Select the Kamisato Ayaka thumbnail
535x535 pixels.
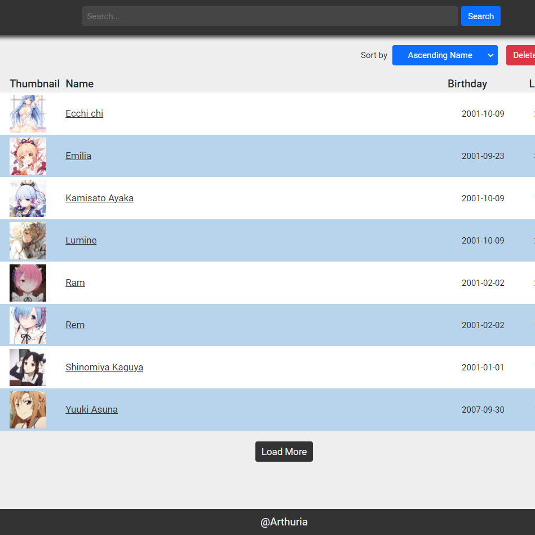click(x=28, y=198)
